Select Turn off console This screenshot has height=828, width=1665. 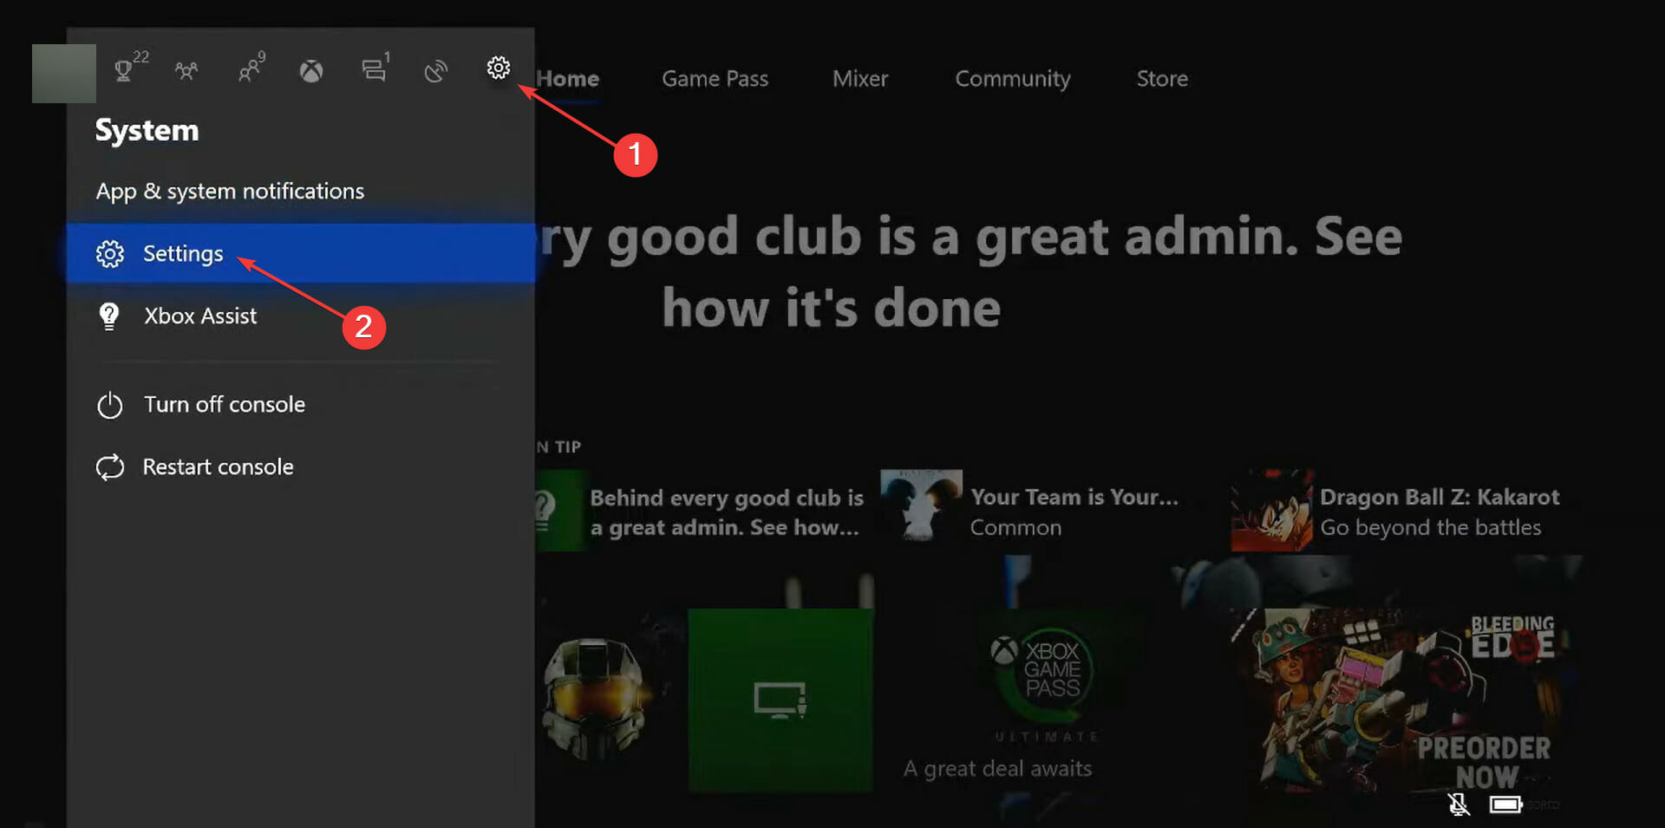[x=225, y=404]
